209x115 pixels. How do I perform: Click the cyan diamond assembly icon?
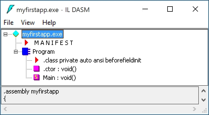(x=16, y=34)
